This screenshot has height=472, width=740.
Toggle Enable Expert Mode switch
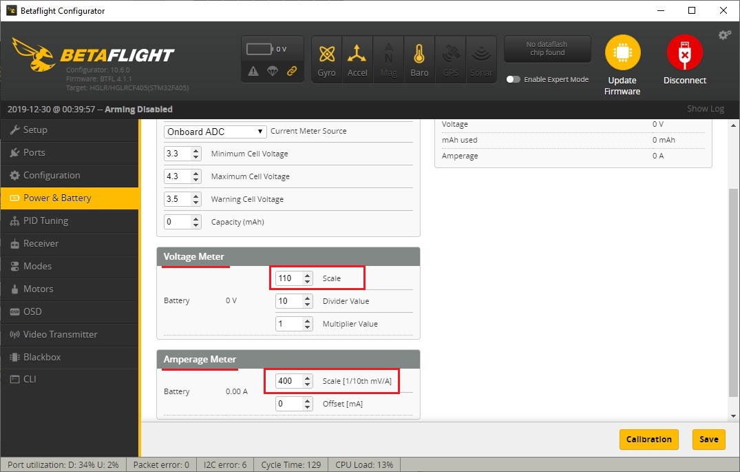(513, 79)
